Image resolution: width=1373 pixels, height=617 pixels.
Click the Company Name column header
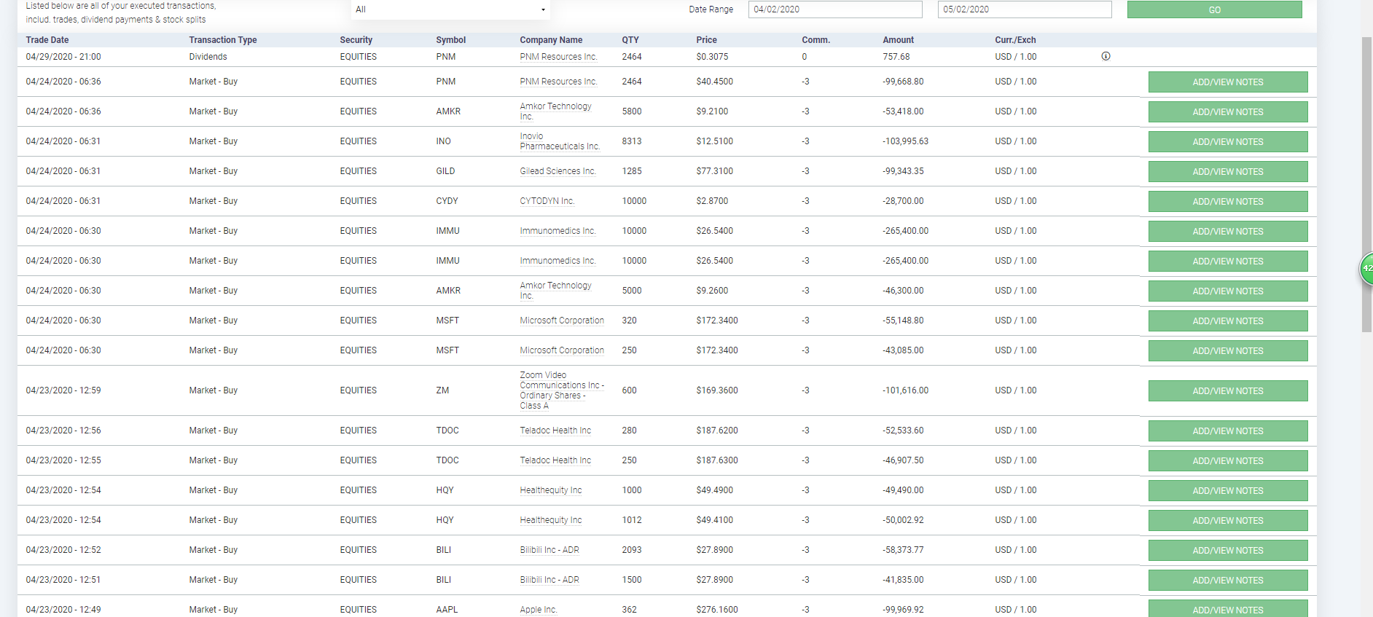551,40
